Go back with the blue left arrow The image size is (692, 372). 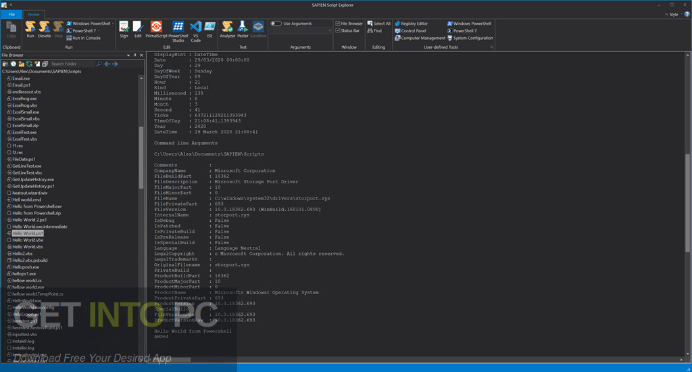pyautogui.click(x=107, y=64)
